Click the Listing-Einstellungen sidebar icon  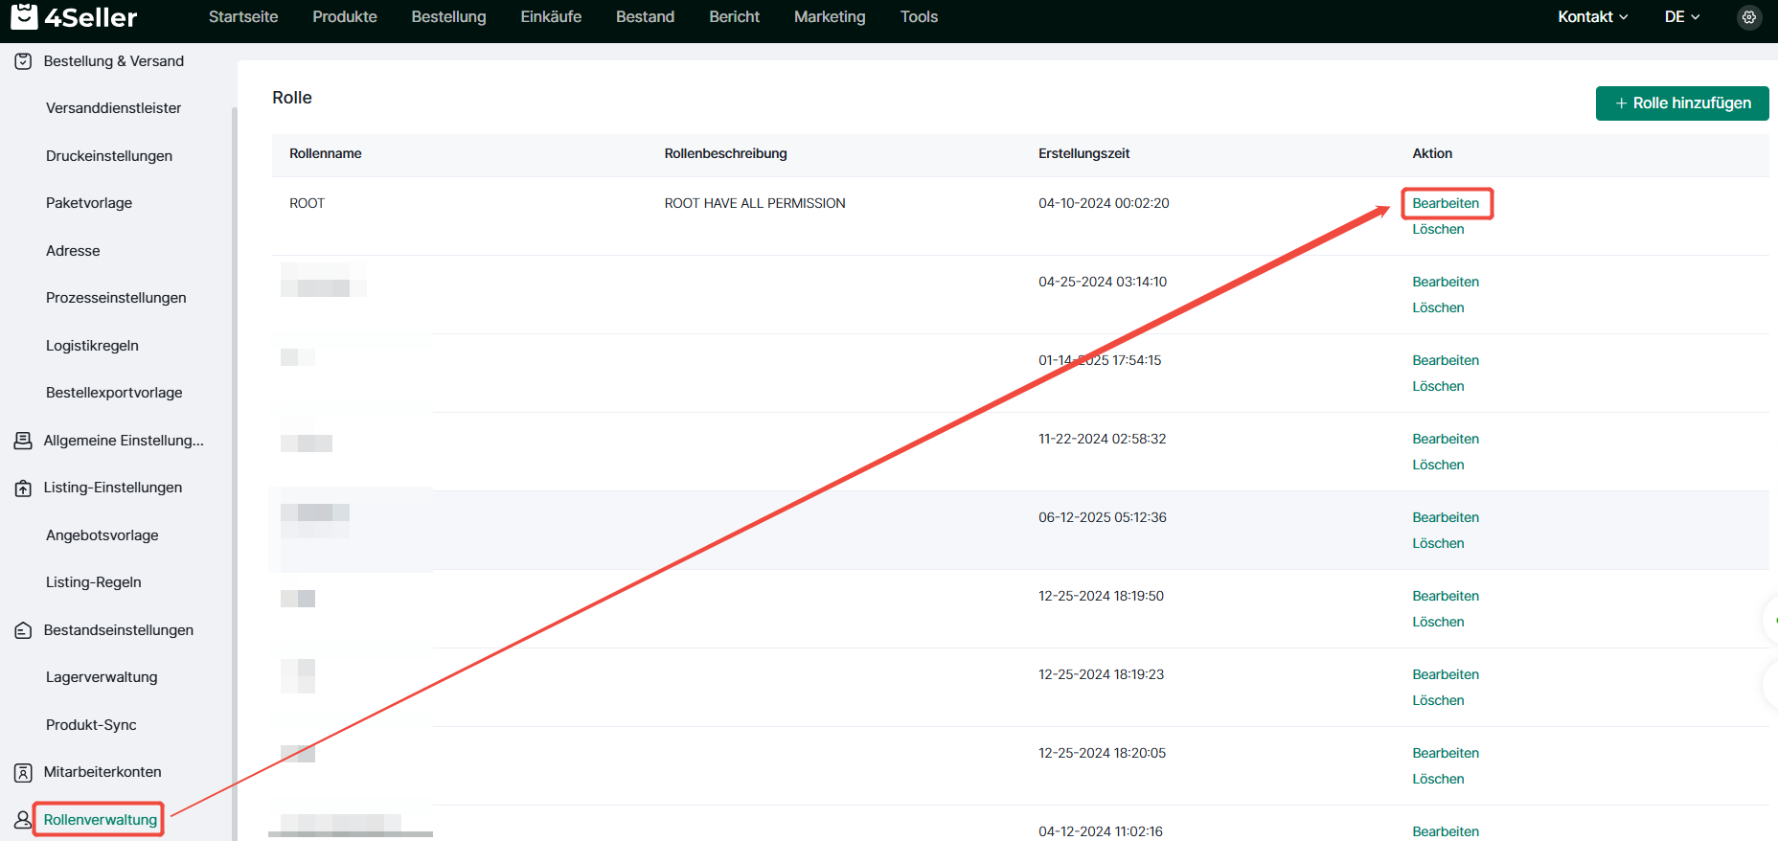coord(23,488)
